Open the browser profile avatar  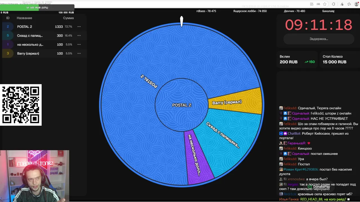(x=357, y=4)
